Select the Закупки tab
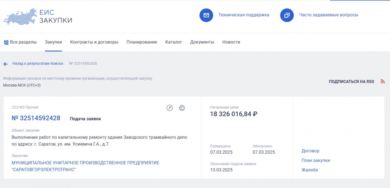Viewport: 390px width, 188px height. point(54,42)
